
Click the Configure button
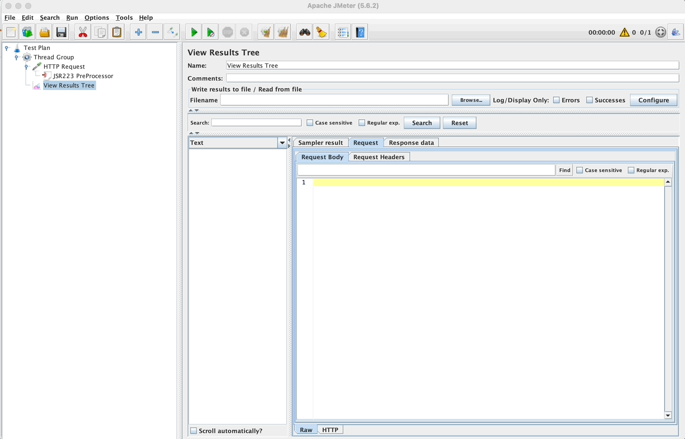tap(654, 100)
